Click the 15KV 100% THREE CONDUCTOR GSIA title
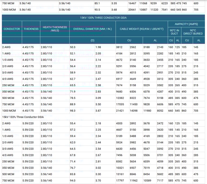The height and width of the screenshot is (184, 207). click(x=103, y=18)
